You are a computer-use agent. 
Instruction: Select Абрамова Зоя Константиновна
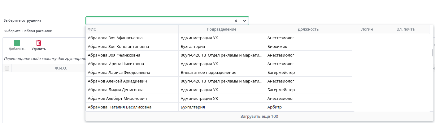[118, 47]
